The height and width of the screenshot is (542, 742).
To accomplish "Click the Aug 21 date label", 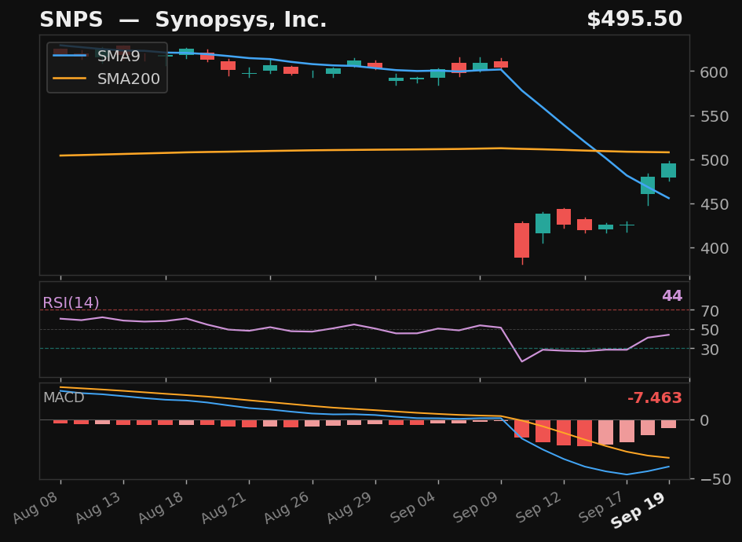I will (225, 507).
